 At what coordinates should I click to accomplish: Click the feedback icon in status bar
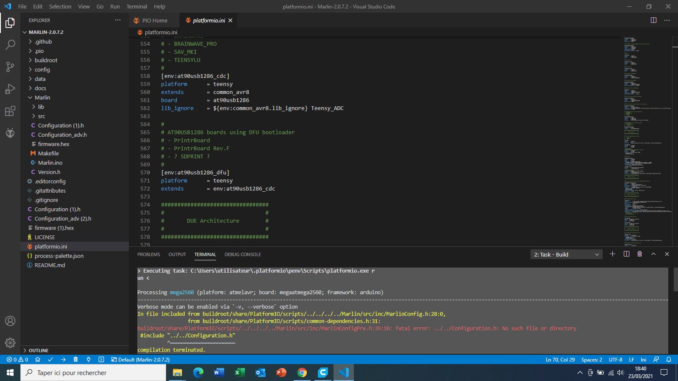656,359
